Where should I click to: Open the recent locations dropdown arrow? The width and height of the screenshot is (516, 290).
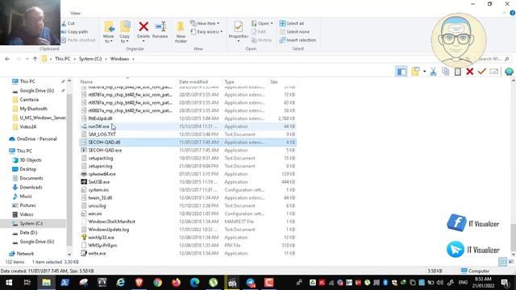(27, 59)
